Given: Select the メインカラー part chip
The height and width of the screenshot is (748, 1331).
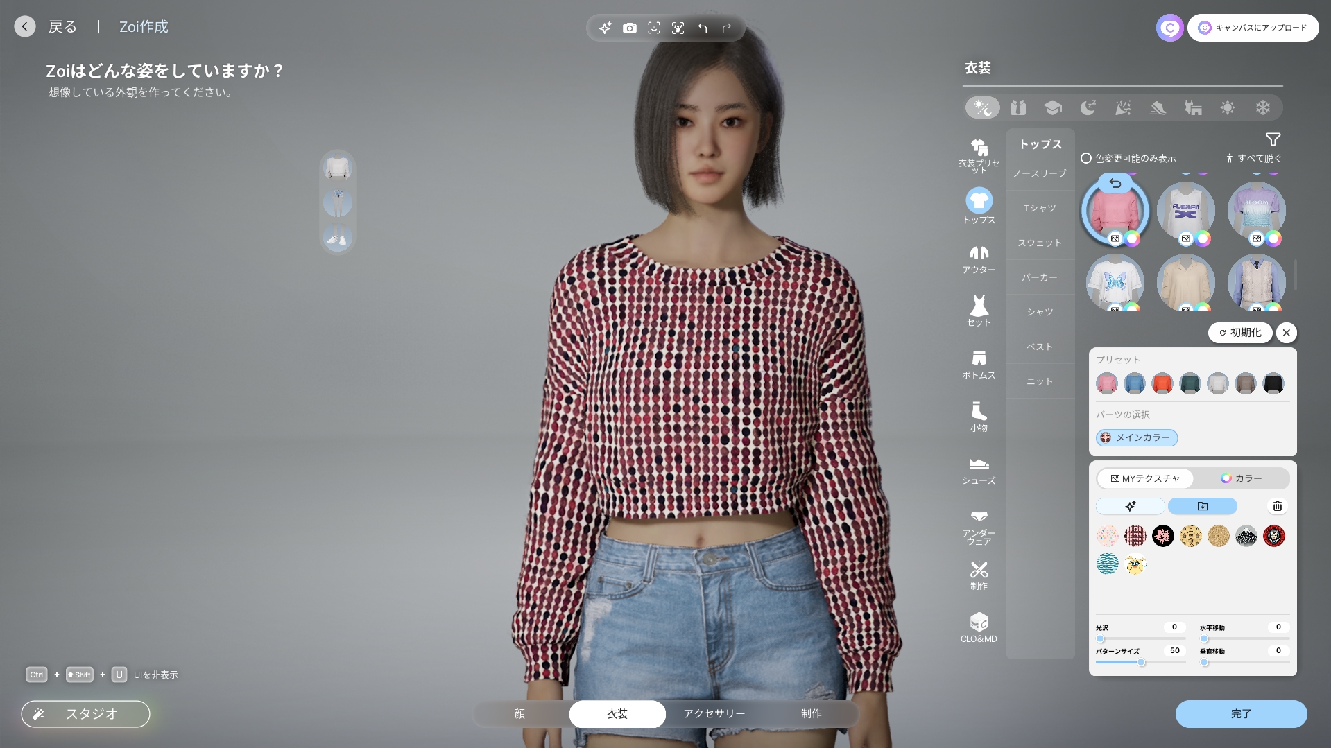Looking at the screenshot, I should coord(1136,437).
